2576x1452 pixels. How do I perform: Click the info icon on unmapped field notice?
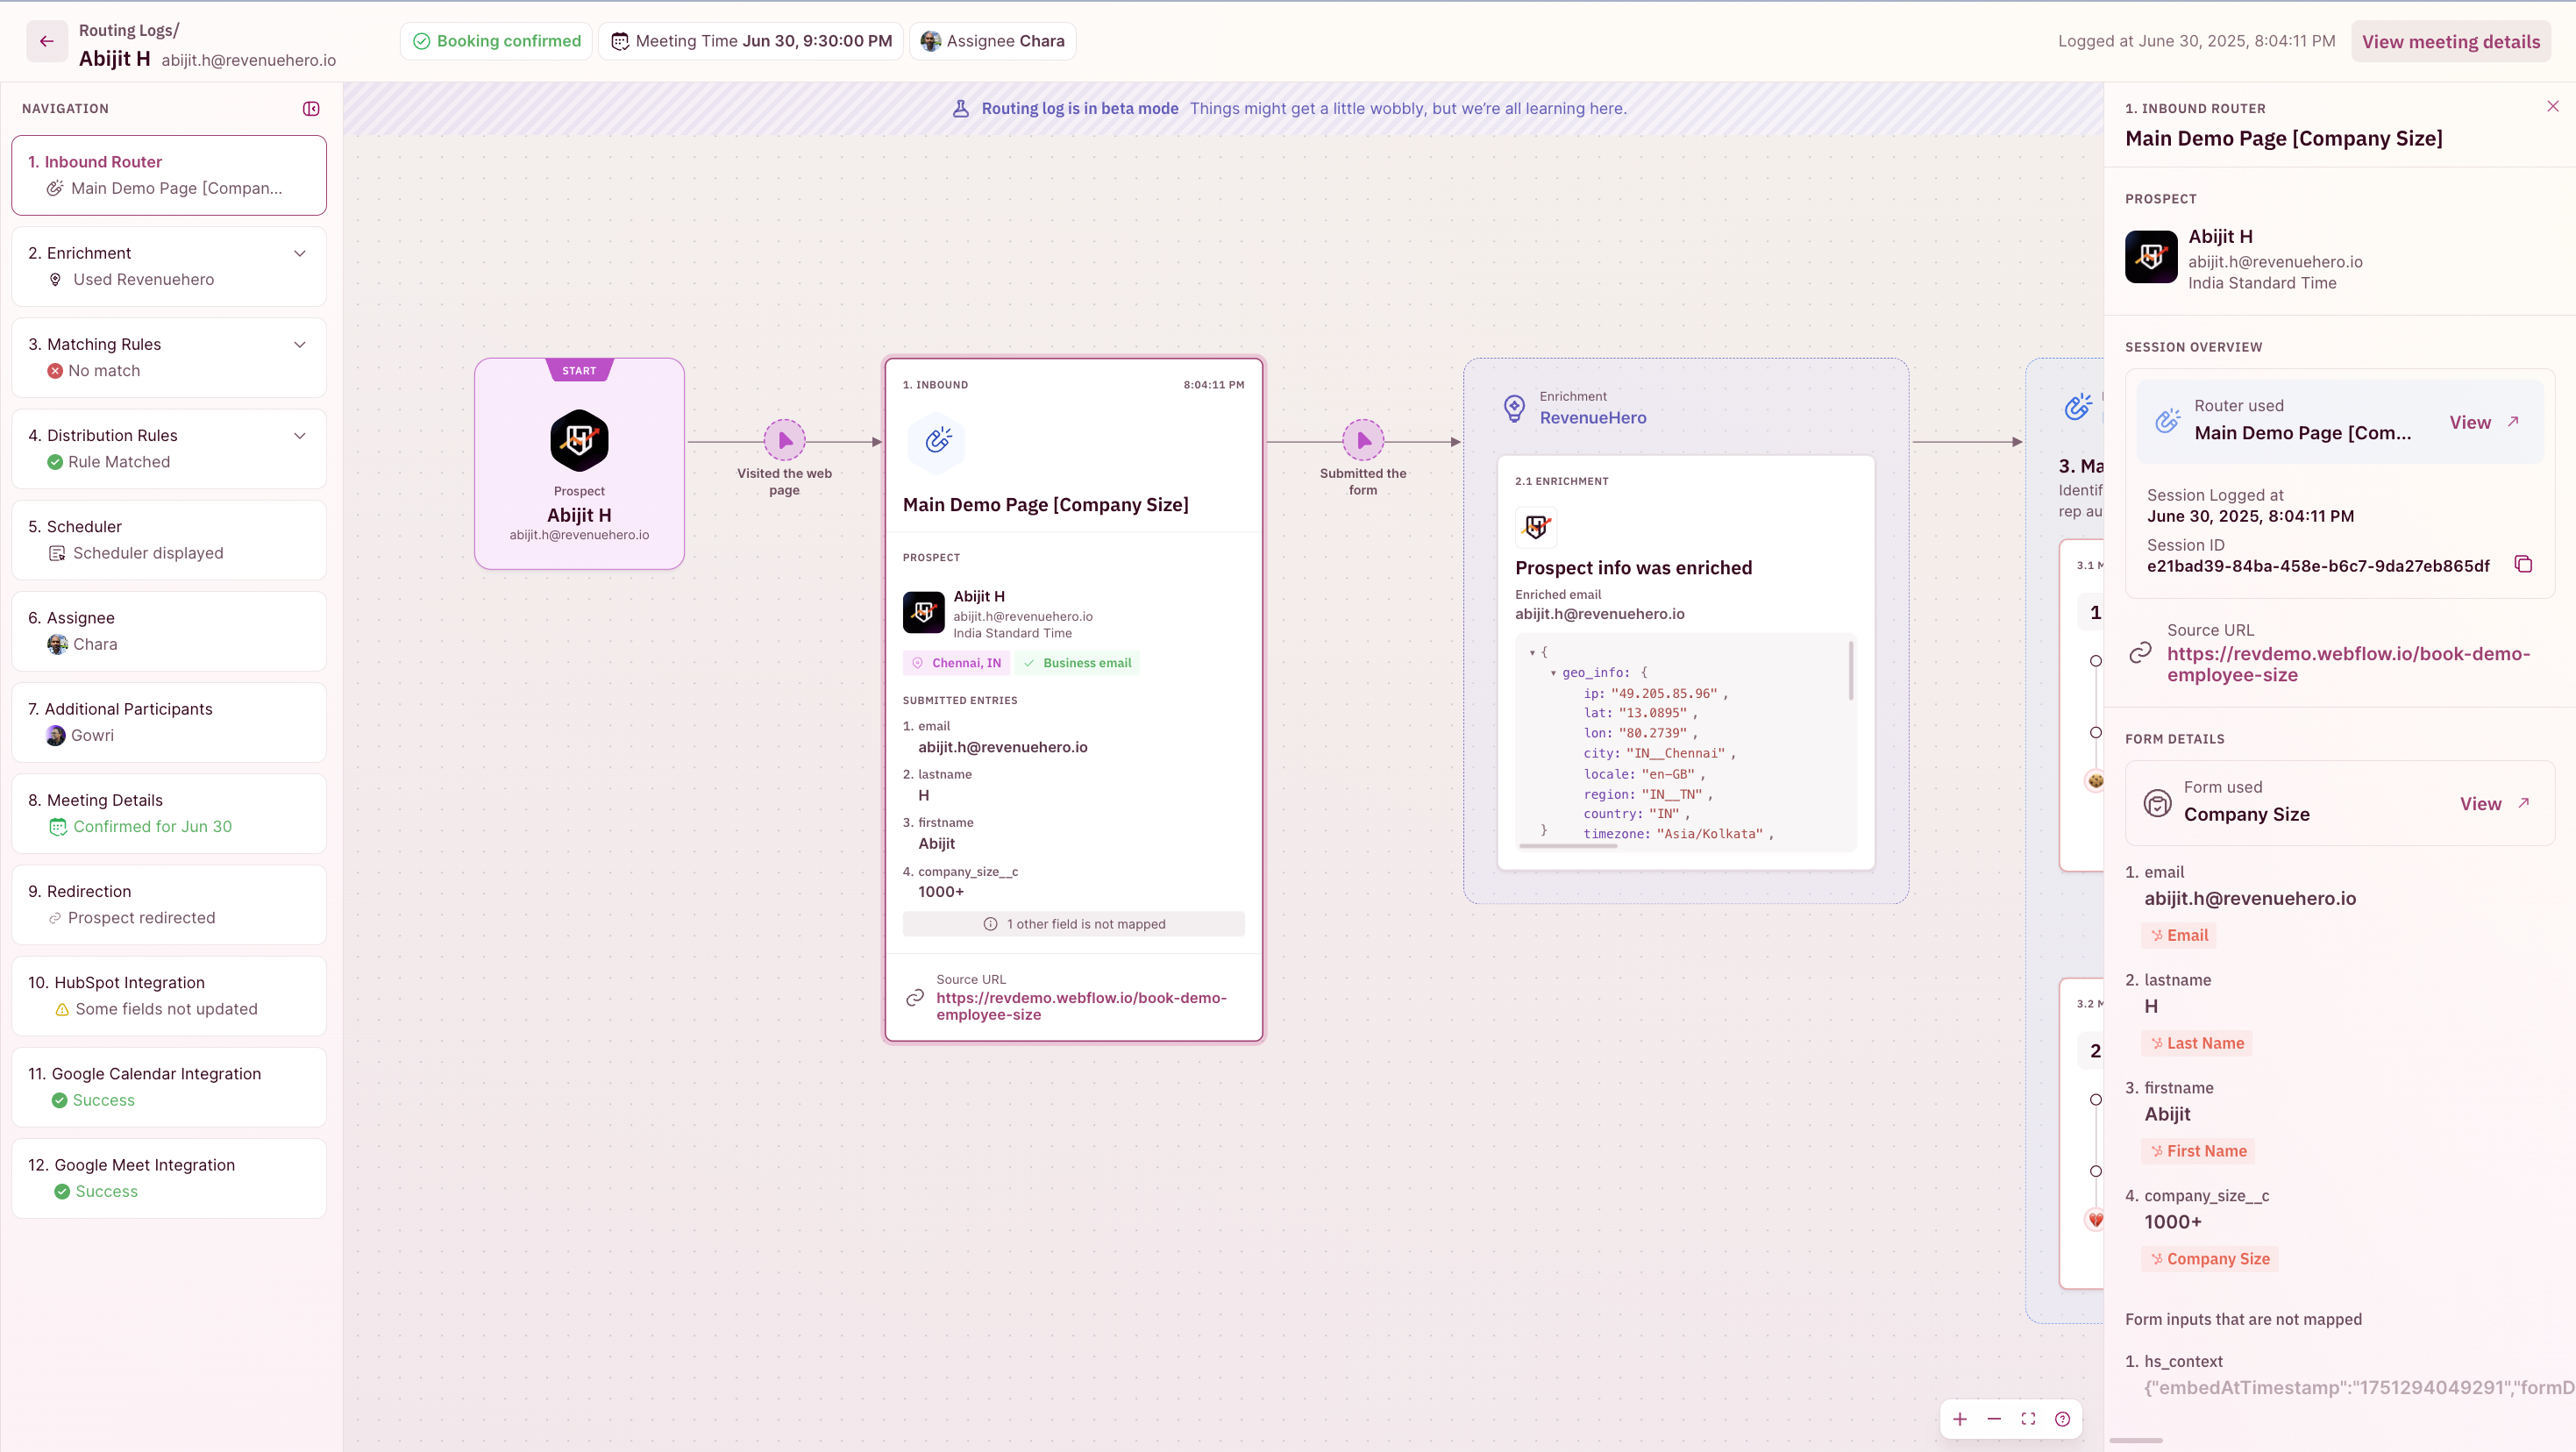pyautogui.click(x=990, y=924)
